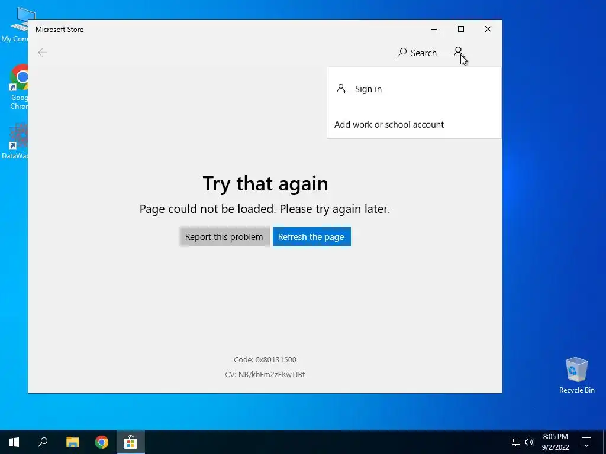Viewport: 606px width, 454px height.
Task: Open File Explorer from the taskbar
Action: point(72,442)
